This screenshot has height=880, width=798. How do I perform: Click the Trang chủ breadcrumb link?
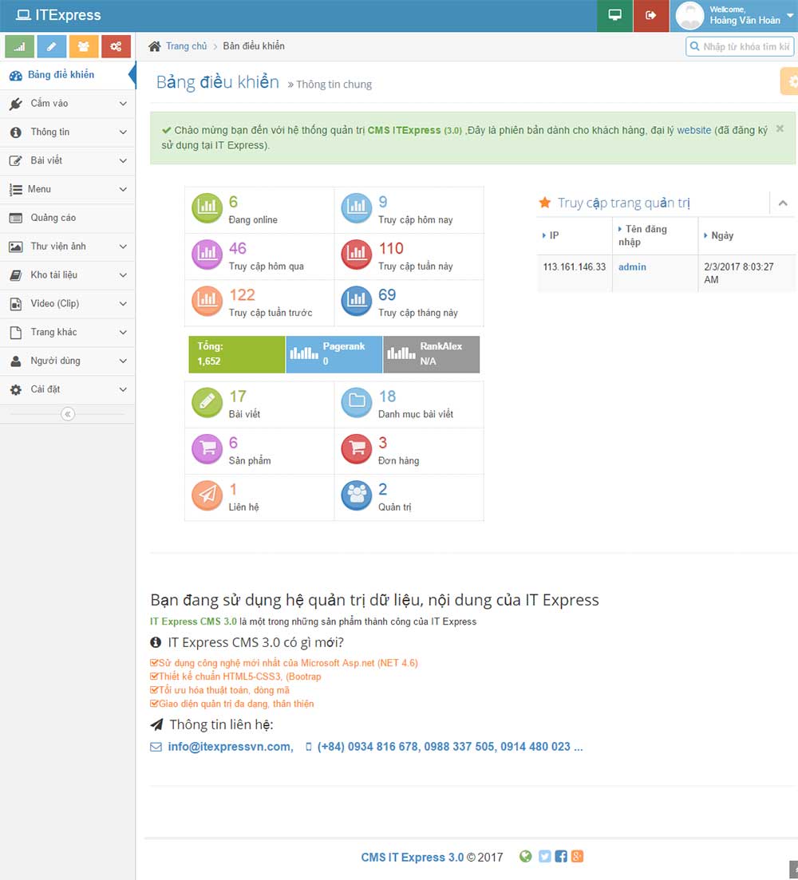tap(186, 46)
